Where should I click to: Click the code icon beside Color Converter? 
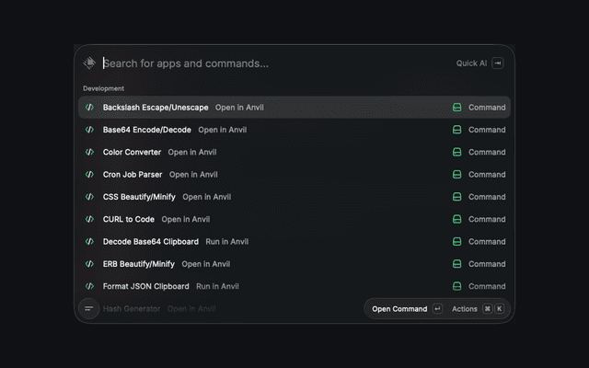click(89, 152)
